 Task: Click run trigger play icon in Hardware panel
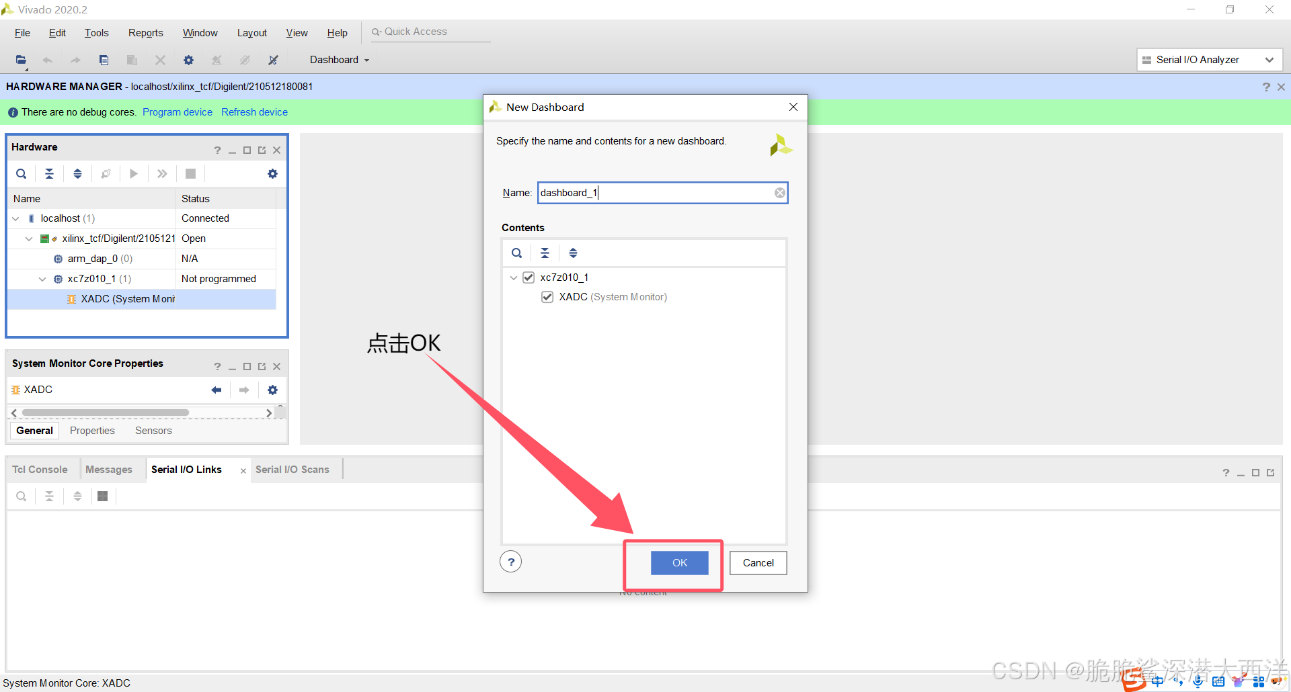pos(134,173)
